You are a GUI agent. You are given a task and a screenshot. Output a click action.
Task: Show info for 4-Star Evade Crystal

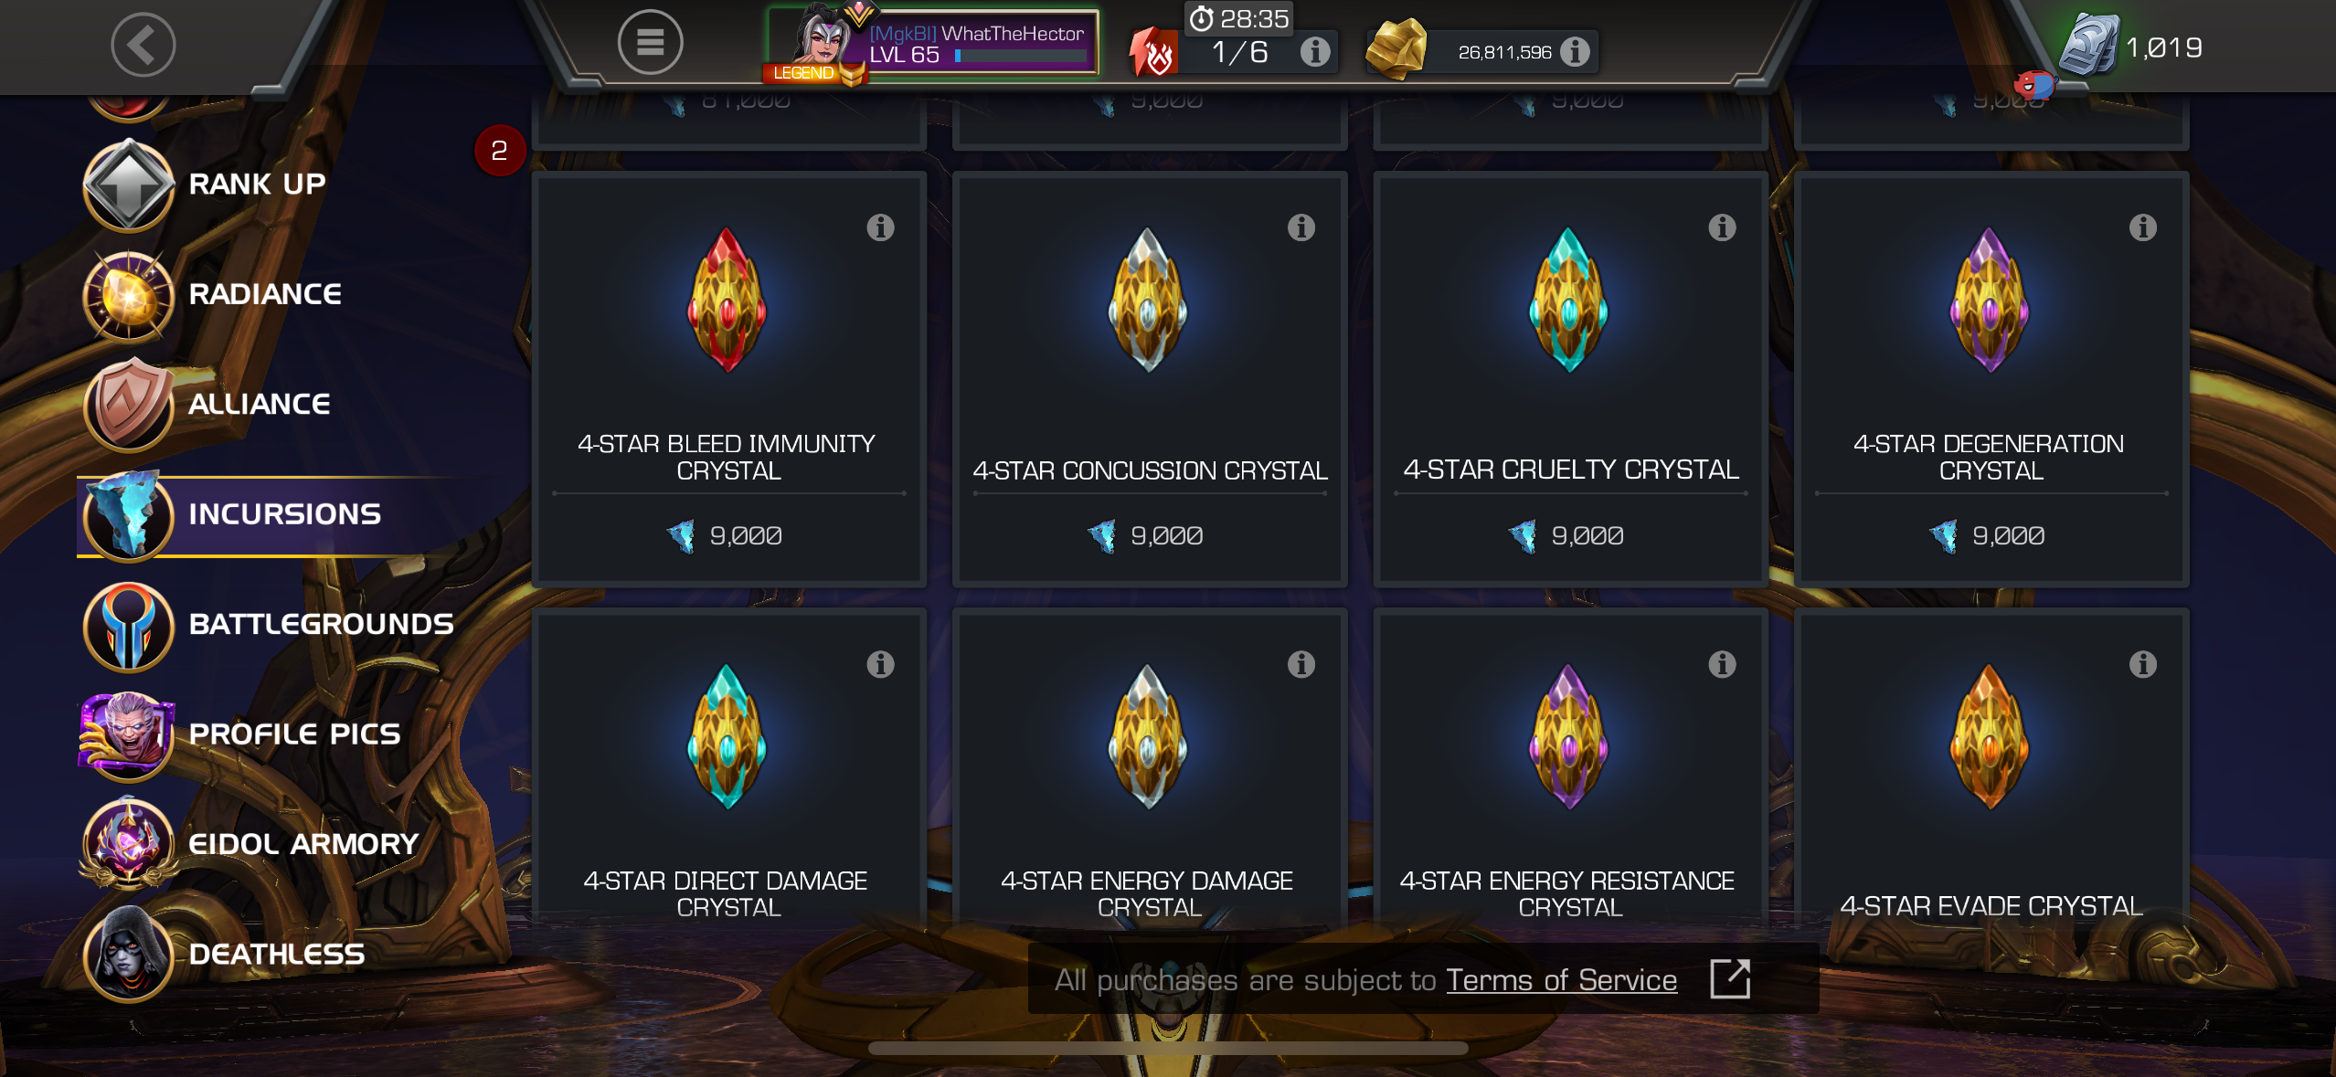pyautogui.click(x=2142, y=664)
